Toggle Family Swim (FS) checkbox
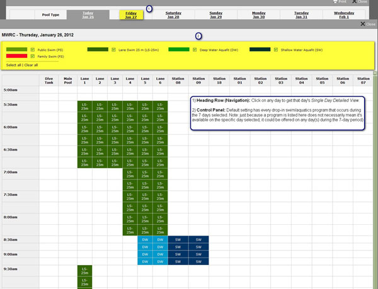The image size is (378, 289). [x=32, y=57]
